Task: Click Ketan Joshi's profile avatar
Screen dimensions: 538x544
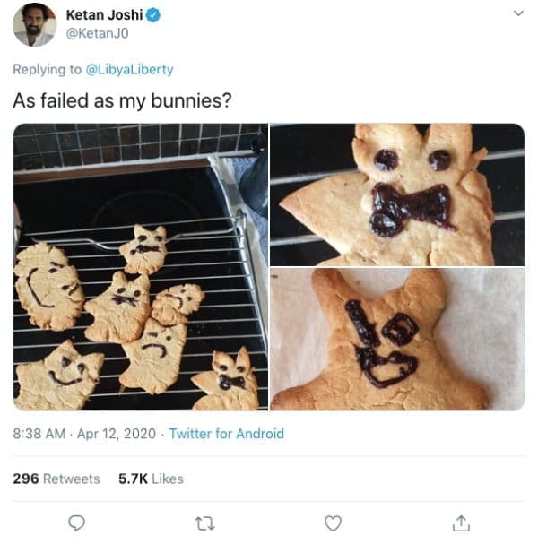Action: 34,23
